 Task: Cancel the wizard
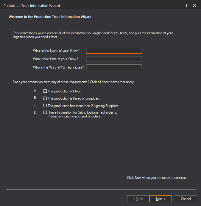click(x=186, y=199)
